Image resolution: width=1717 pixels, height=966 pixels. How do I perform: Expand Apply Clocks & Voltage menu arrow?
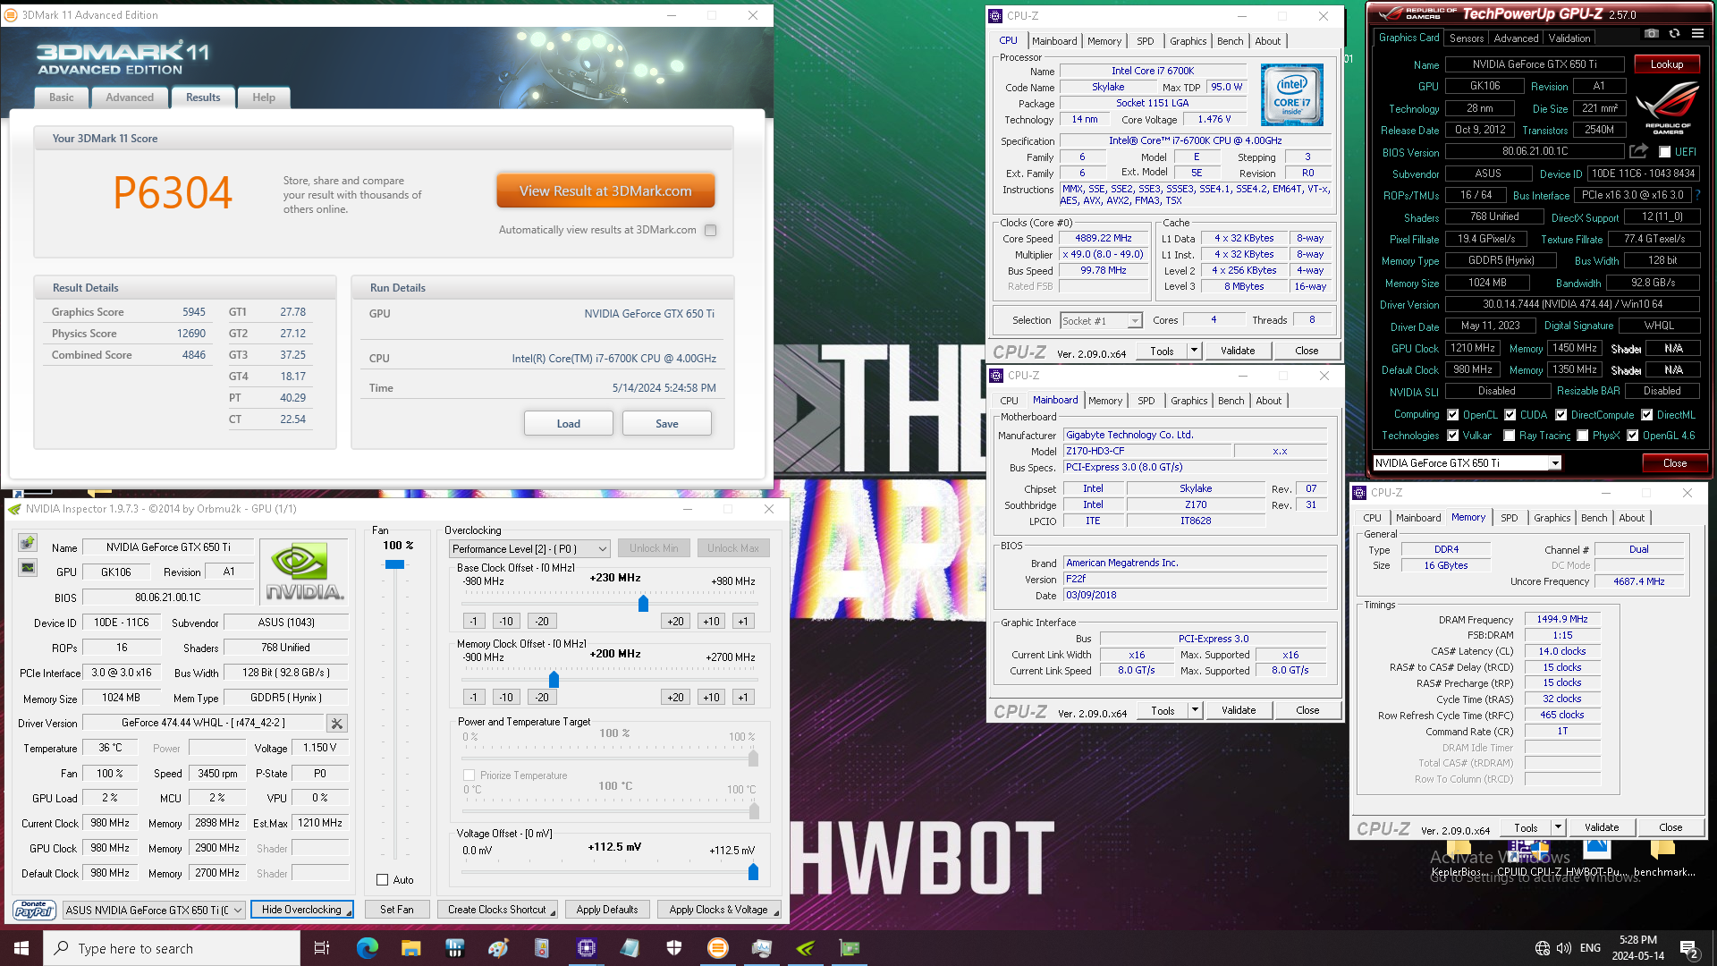point(775,912)
